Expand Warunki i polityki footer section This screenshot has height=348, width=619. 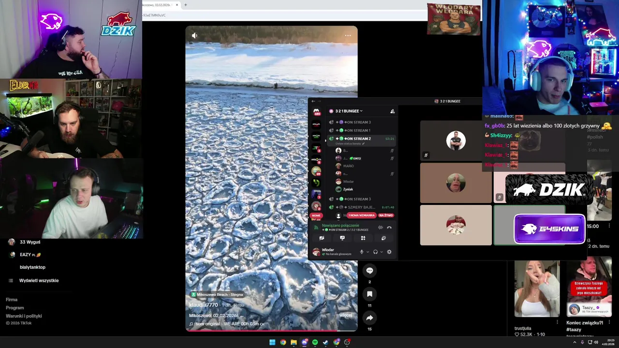point(24,316)
